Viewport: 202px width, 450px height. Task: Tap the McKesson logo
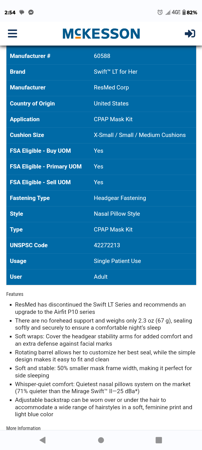point(101,34)
